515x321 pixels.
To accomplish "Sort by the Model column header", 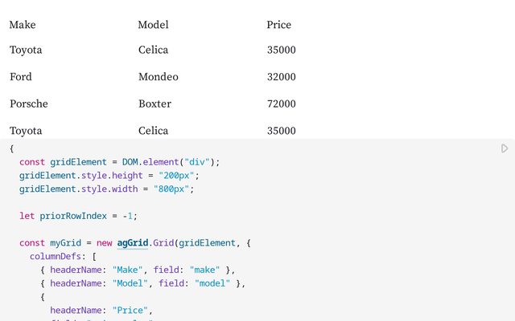I will click(153, 25).
